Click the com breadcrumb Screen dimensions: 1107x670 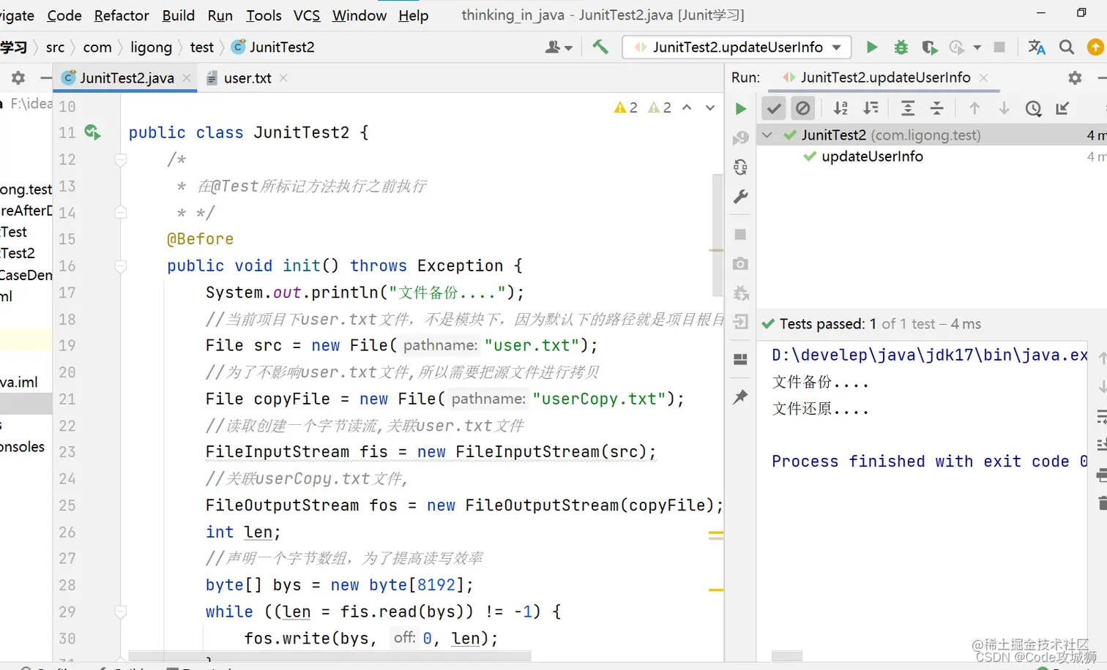click(x=97, y=48)
